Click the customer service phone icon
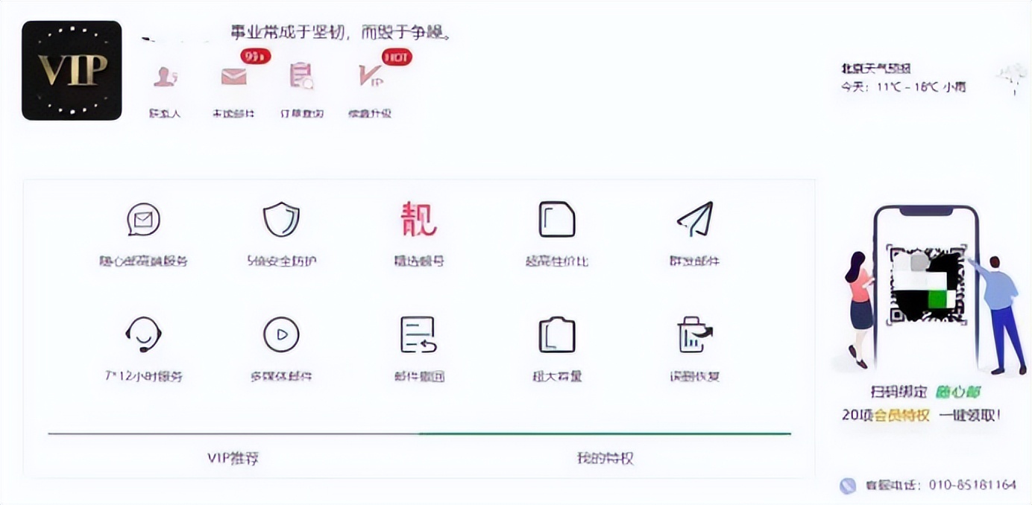The width and height of the screenshot is (1032, 505). pos(848,486)
